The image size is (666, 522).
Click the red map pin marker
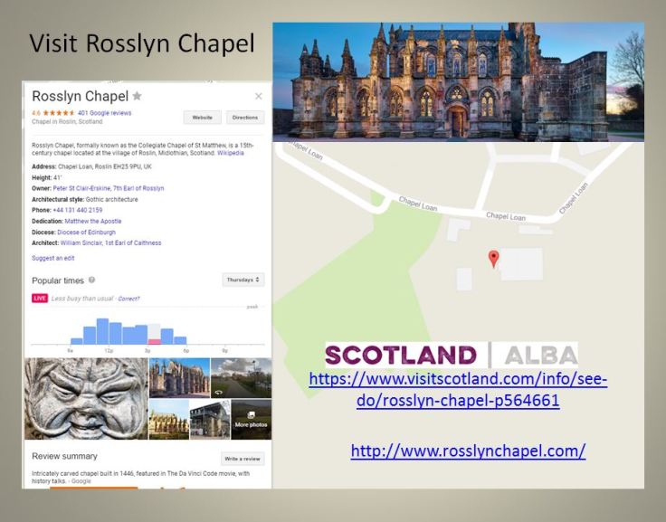click(x=493, y=259)
